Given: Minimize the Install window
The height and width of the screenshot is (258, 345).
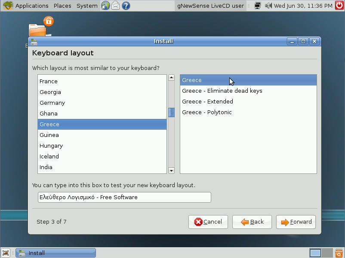Looking at the screenshot, I should click(x=292, y=41).
